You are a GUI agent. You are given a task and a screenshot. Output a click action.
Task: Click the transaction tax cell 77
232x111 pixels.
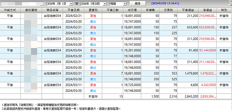tap(168, 56)
